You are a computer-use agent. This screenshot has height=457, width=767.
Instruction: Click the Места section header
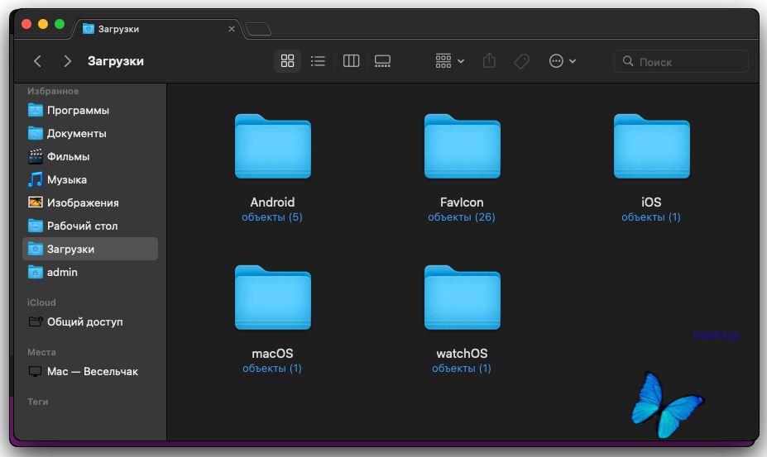[x=41, y=352]
